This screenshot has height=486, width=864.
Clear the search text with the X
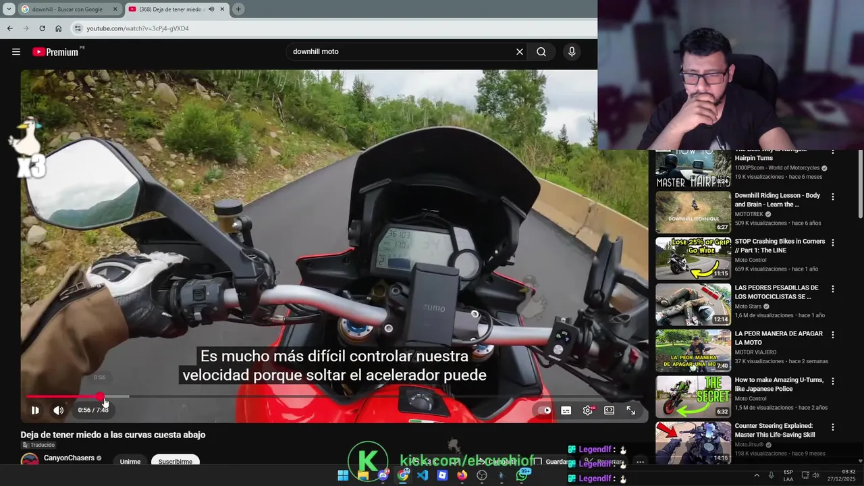pyautogui.click(x=520, y=51)
